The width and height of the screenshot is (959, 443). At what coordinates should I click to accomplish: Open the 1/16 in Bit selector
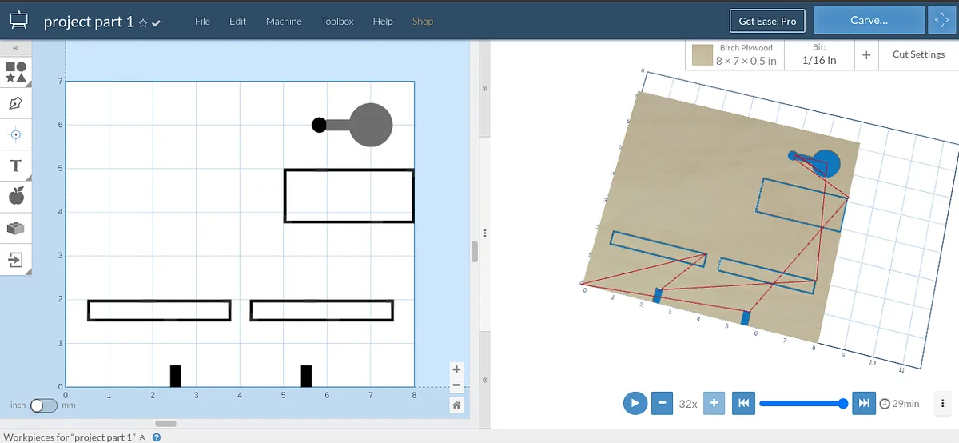coord(819,54)
